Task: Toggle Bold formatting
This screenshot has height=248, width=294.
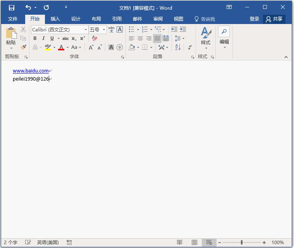Action: click(x=35, y=38)
